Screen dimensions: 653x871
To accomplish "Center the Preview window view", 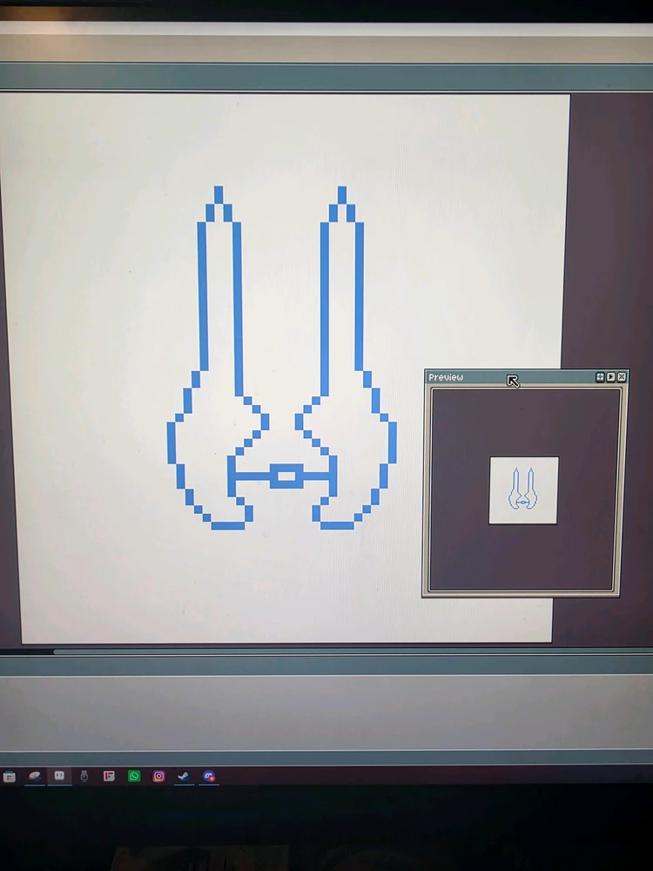I will [600, 377].
